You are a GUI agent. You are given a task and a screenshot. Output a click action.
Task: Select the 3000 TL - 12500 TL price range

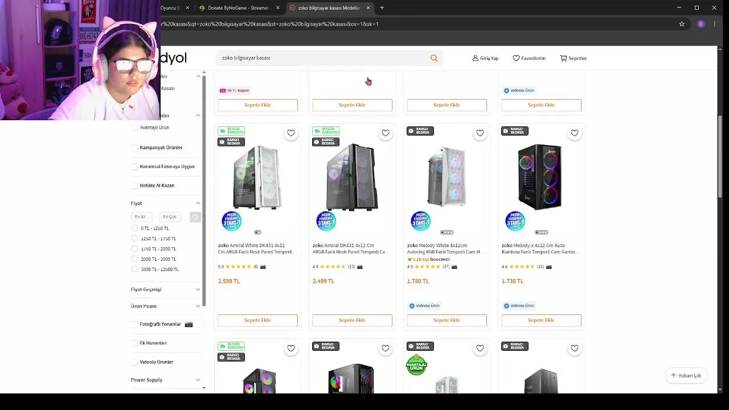(x=135, y=269)
